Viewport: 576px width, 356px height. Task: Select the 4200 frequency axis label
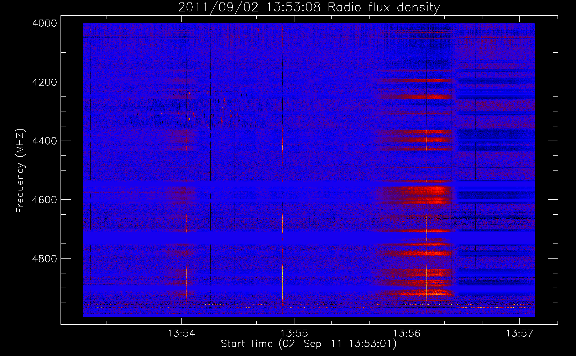pyautogui.click(x=44, y=82)
